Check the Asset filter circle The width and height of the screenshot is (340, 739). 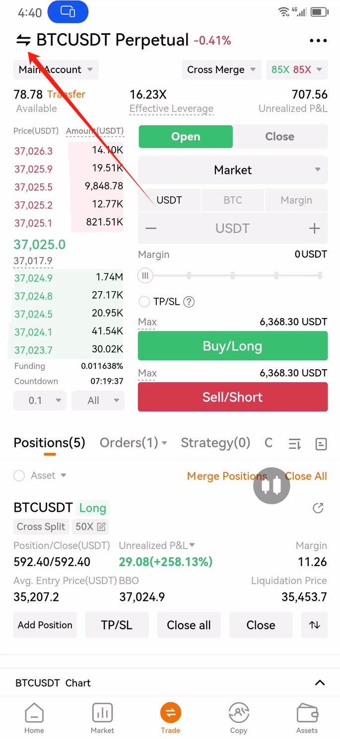[19, 476]
